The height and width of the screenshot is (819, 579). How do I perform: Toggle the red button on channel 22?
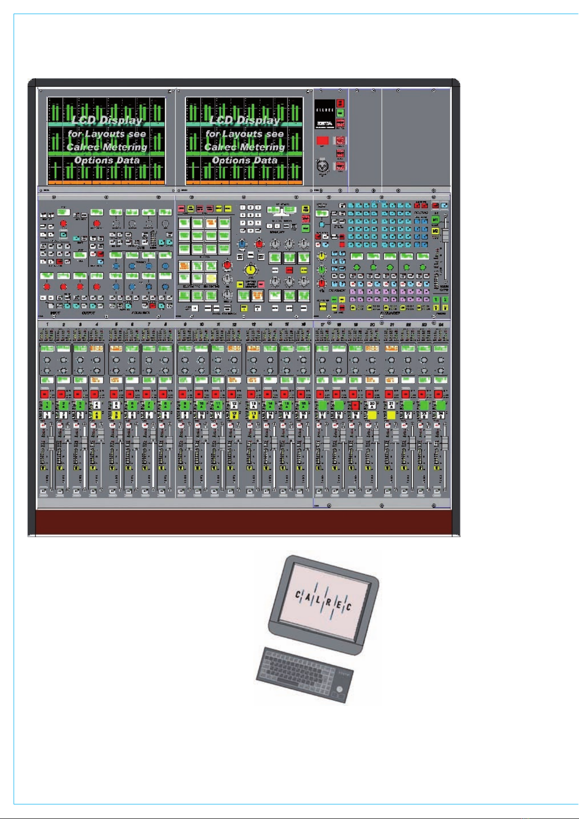(x=406, y=394)
